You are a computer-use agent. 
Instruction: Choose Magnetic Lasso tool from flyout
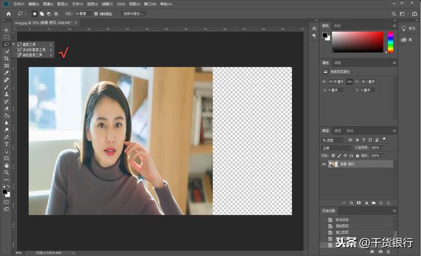pos(34,55)
